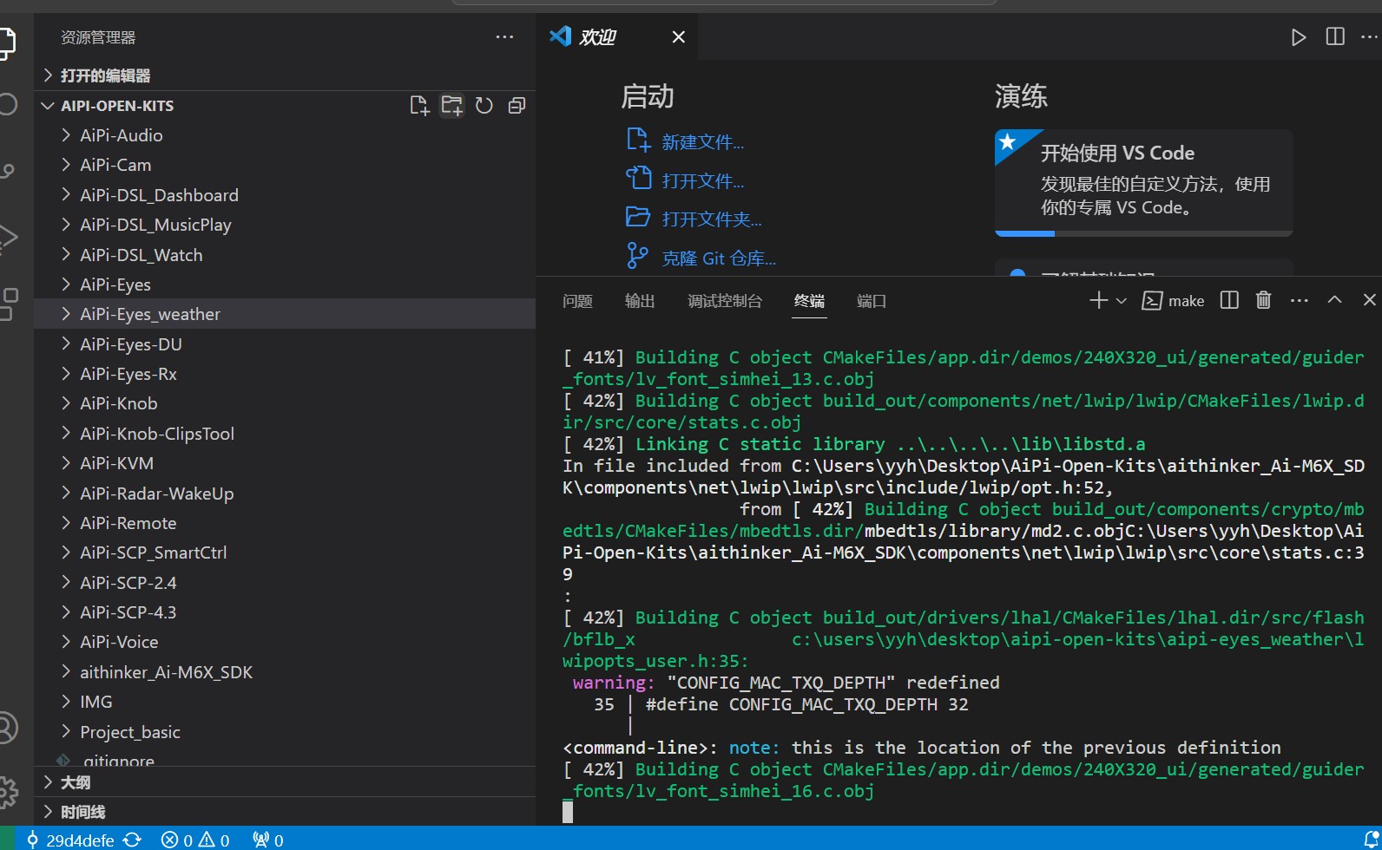Open the terminal launch profile dropdown
The width and height of the screenshot is (1382, 850).
[1122, 301]
